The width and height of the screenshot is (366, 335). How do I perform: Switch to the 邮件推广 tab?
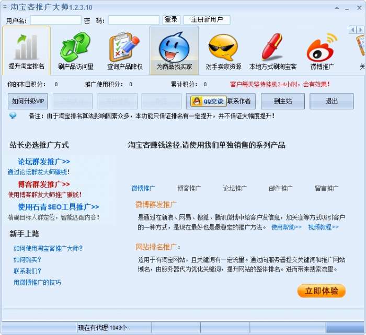click(x=281, y=188)
